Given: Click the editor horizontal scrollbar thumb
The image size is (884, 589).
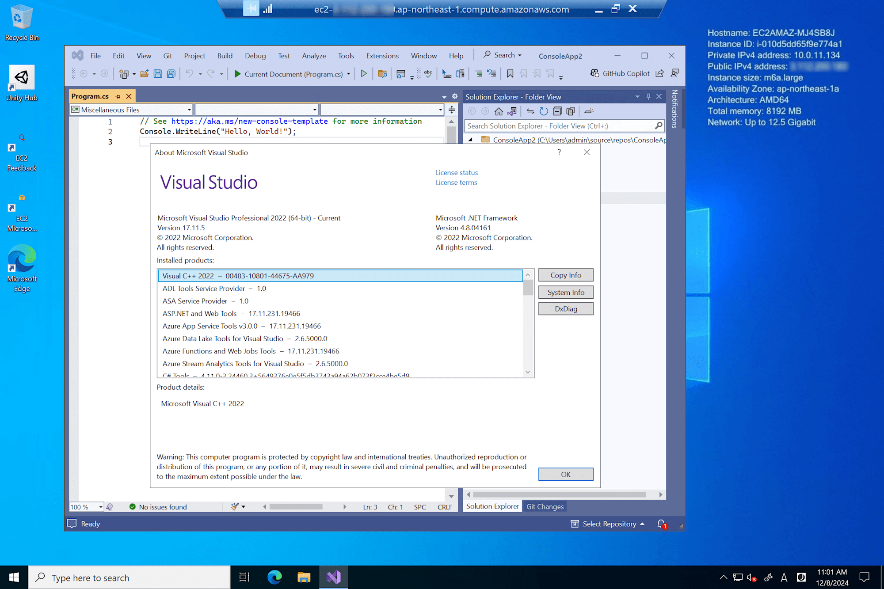Looking at the screenshot, I should [x=296, y=507].
